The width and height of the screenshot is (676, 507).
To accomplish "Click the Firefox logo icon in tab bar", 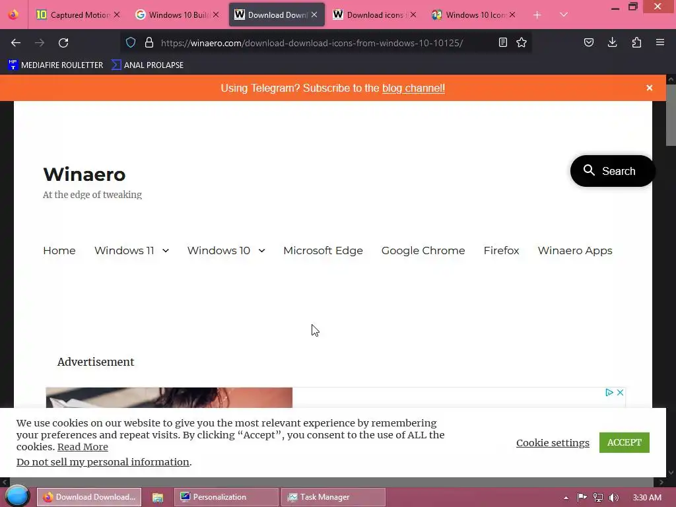I will (13, 15).
